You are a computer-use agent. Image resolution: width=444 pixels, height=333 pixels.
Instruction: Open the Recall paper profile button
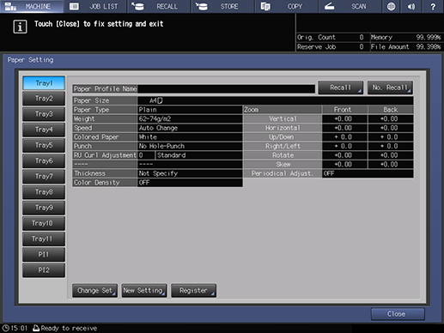pyautogui.click(x=341, y=88)
